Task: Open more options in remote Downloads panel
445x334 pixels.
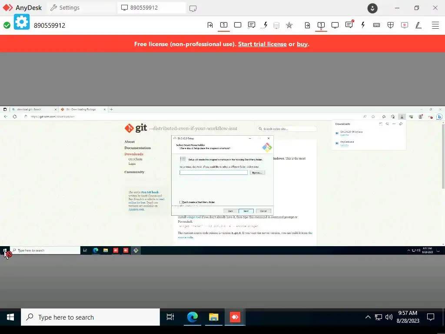Action: coord(394,124)
